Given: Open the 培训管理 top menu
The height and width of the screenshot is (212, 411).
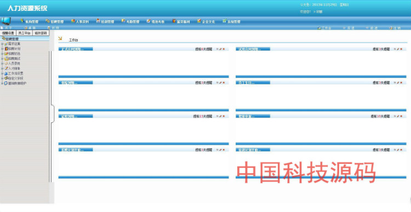Looking at the screenshot, I should 107,22.
